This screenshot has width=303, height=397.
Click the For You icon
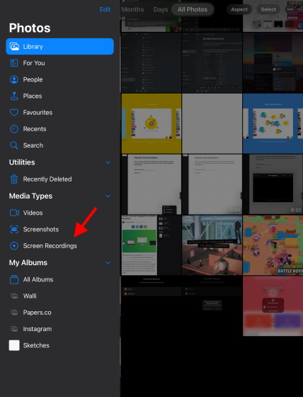(x=14, y=63)
